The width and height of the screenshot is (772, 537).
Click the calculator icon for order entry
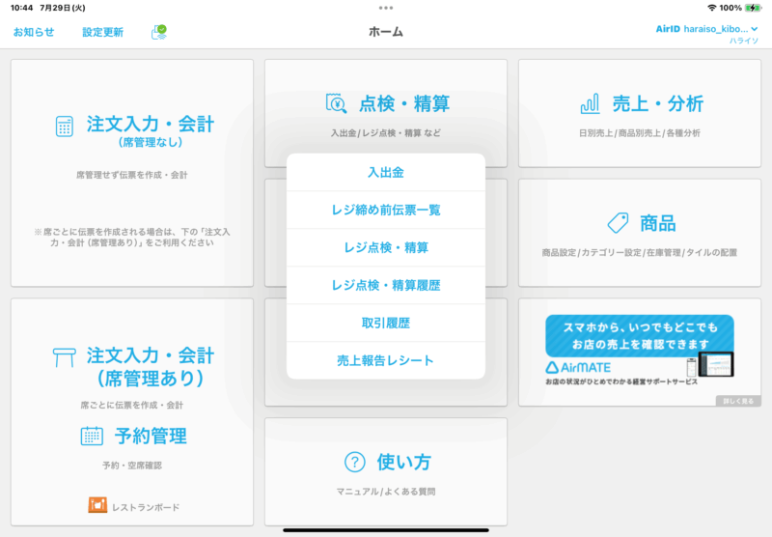point(65,127)
